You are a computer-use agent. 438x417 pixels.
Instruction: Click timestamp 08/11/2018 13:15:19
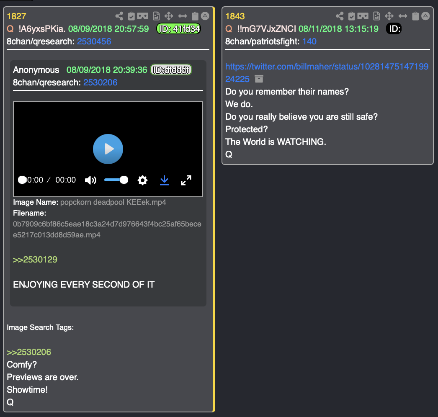click(338, 29)
